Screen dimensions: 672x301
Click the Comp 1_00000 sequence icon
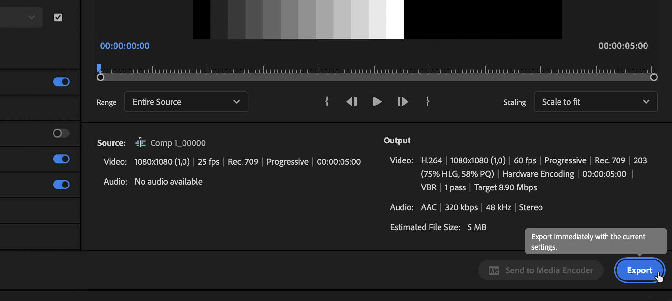click(141, 142)
